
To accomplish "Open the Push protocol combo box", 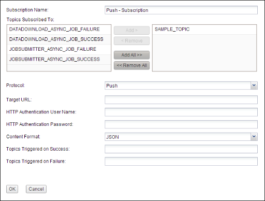I will 181,85.
